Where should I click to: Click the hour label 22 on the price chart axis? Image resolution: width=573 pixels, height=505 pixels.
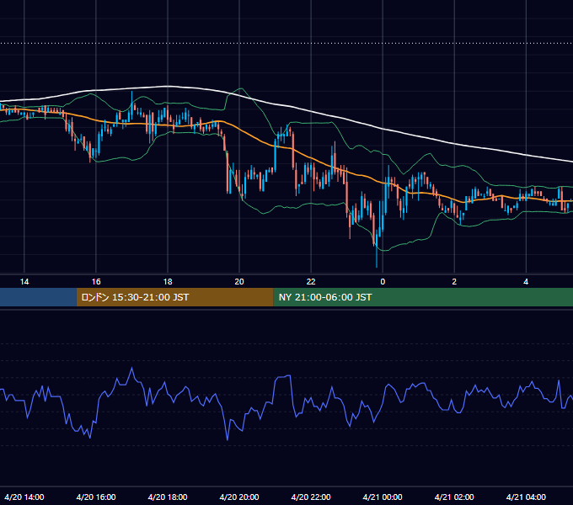311,282
